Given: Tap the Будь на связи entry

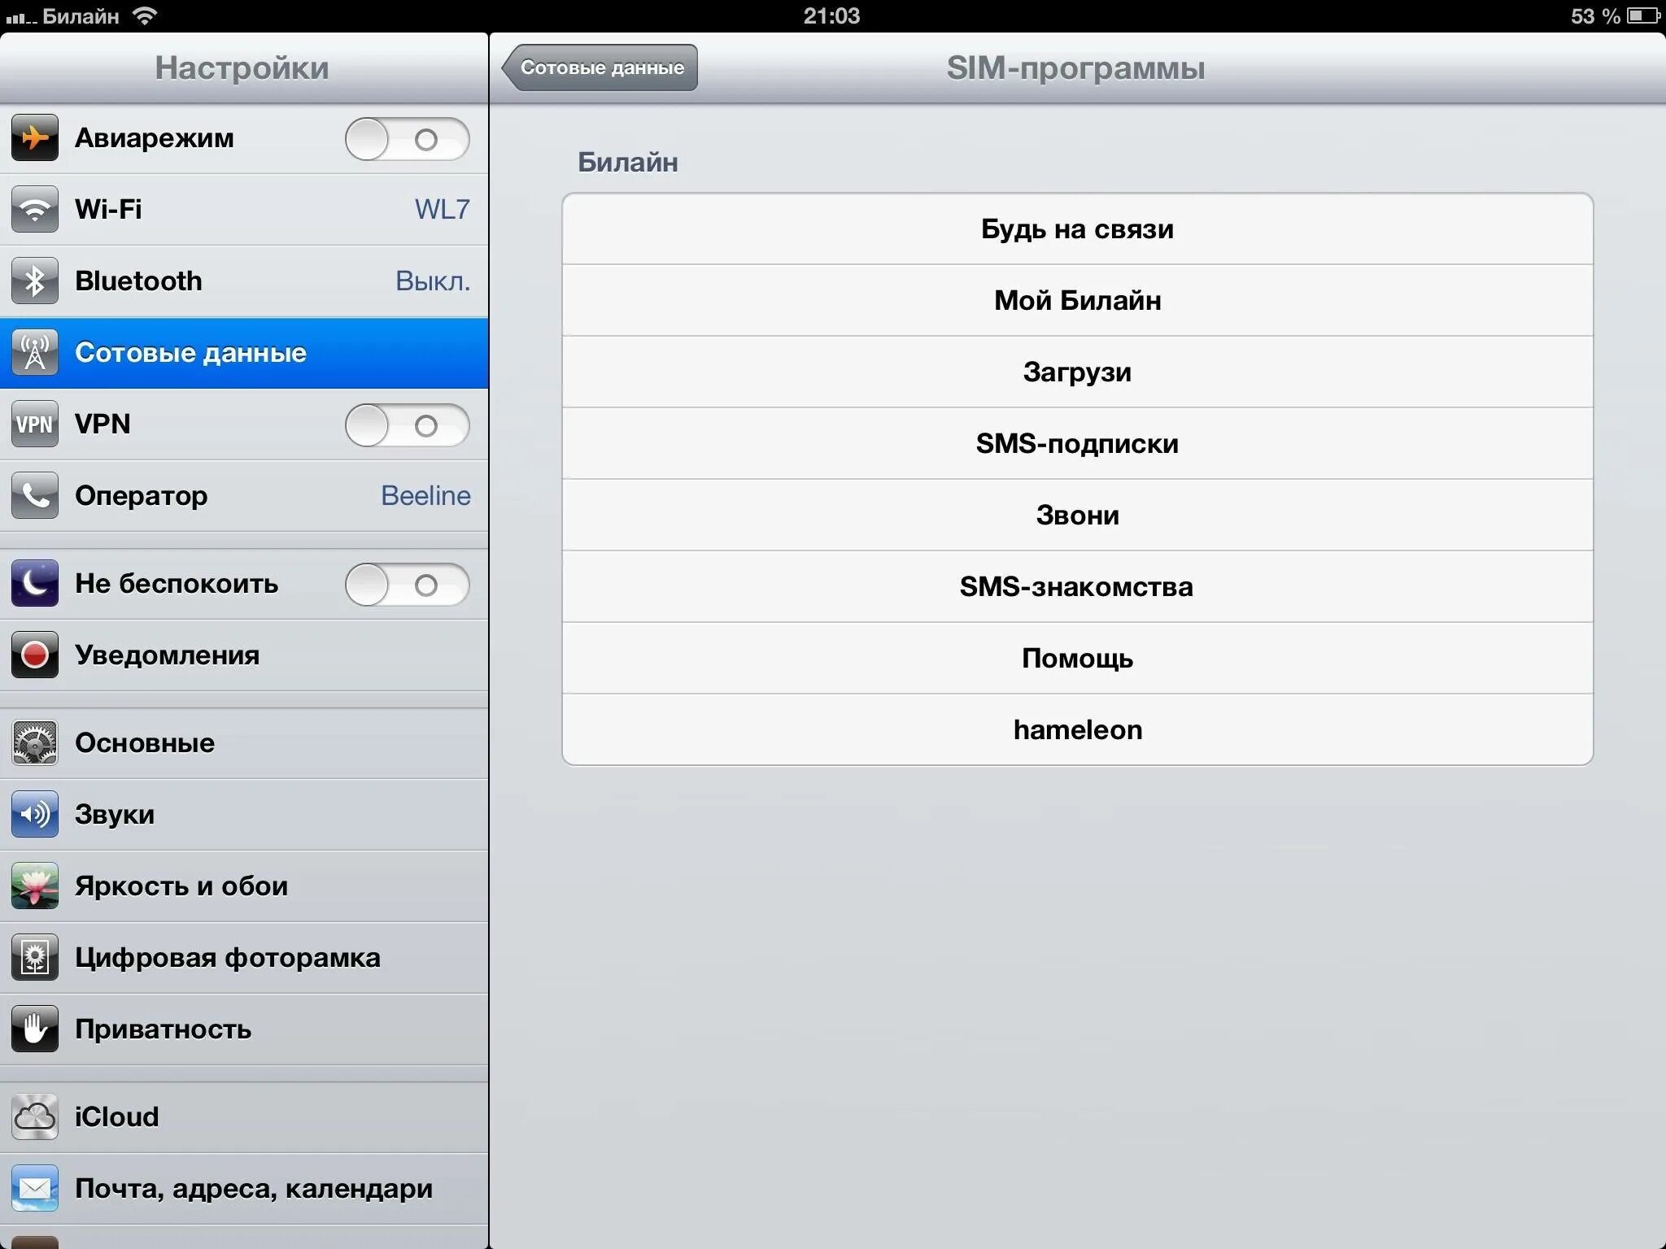Looking at the screenshot, I should 1077,229.
